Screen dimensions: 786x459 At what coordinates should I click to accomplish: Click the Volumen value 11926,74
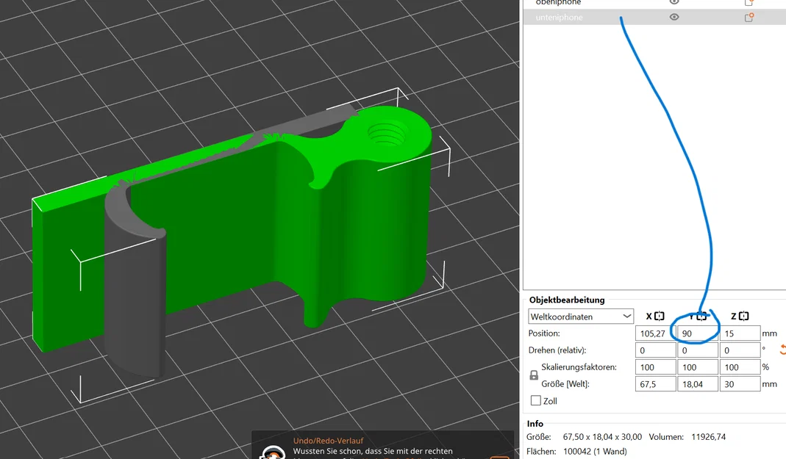(x=708, y=437)
